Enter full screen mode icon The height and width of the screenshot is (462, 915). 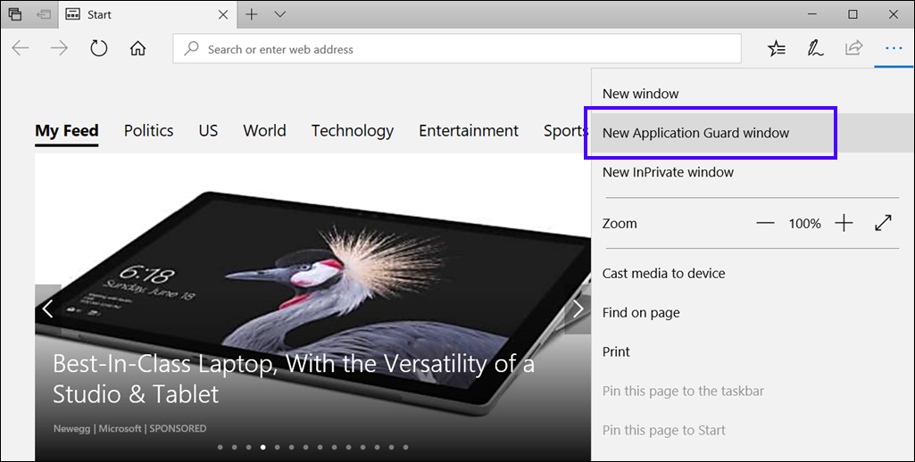[884, 223]
